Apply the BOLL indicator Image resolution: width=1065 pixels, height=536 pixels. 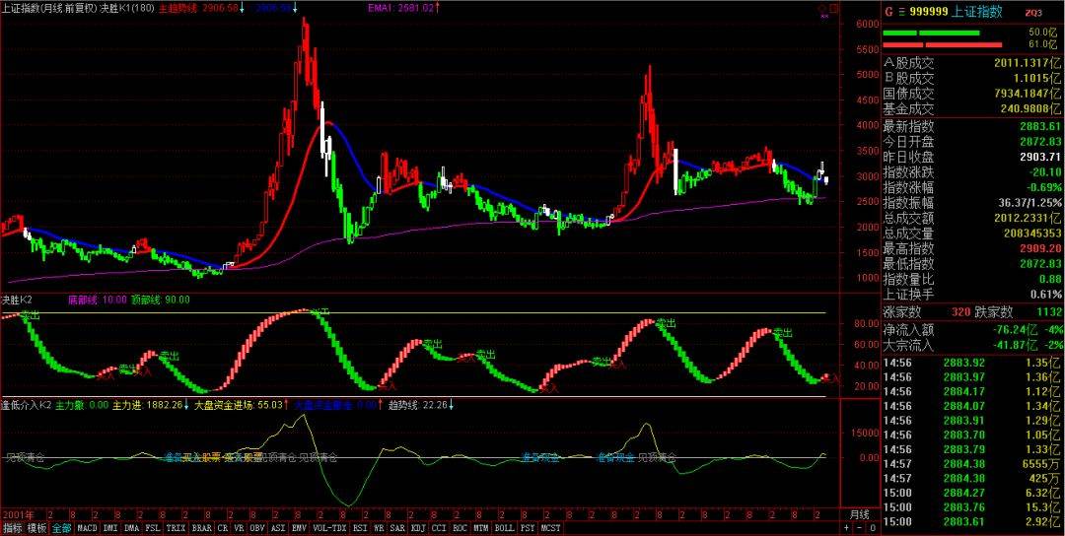[x=504, y=528]
